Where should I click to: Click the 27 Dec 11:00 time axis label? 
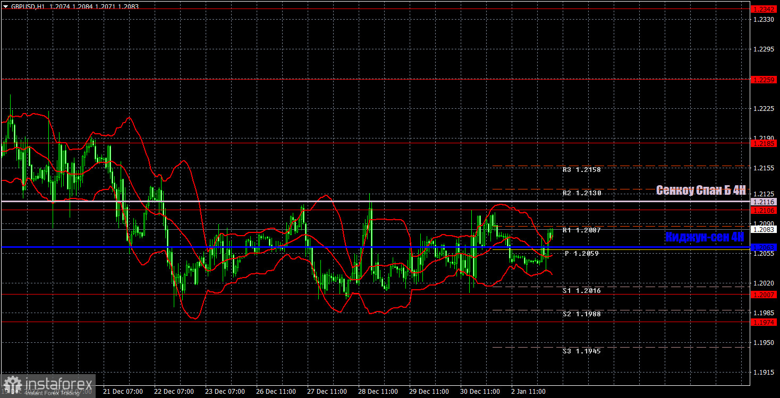pyautogui.click(x=327, y=392)
